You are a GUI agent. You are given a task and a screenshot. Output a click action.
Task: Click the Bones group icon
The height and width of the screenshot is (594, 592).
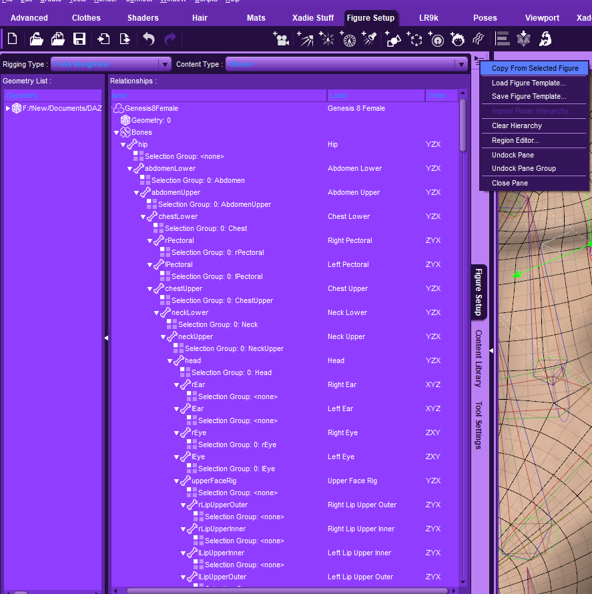[125, 133]
